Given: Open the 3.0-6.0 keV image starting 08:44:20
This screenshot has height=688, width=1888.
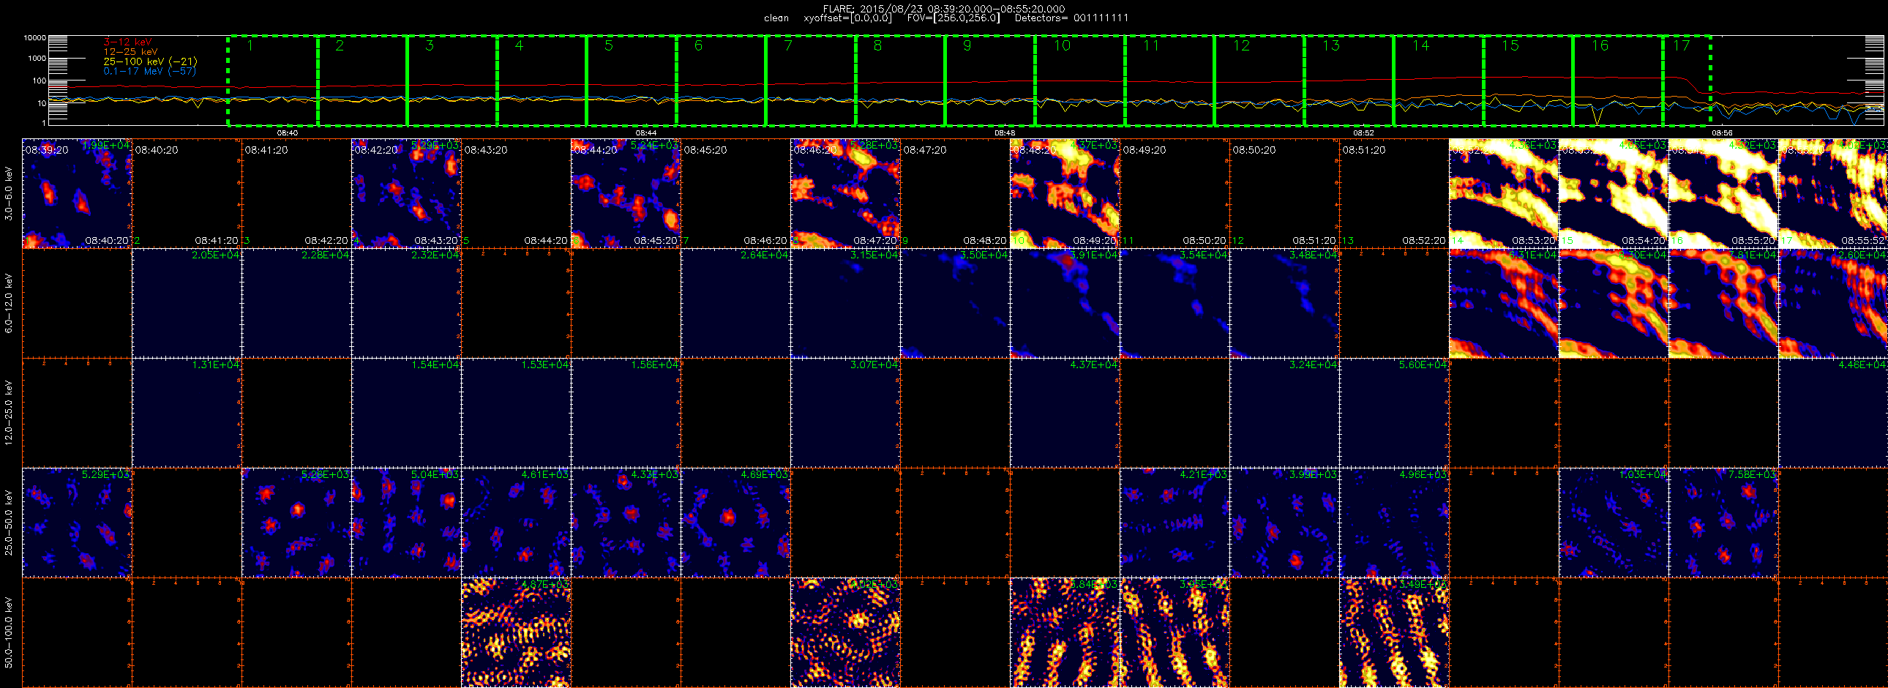Looking at the screenshot, I should [626, 193].
